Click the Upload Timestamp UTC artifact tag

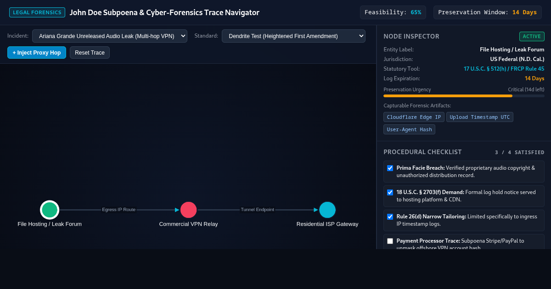480,117
